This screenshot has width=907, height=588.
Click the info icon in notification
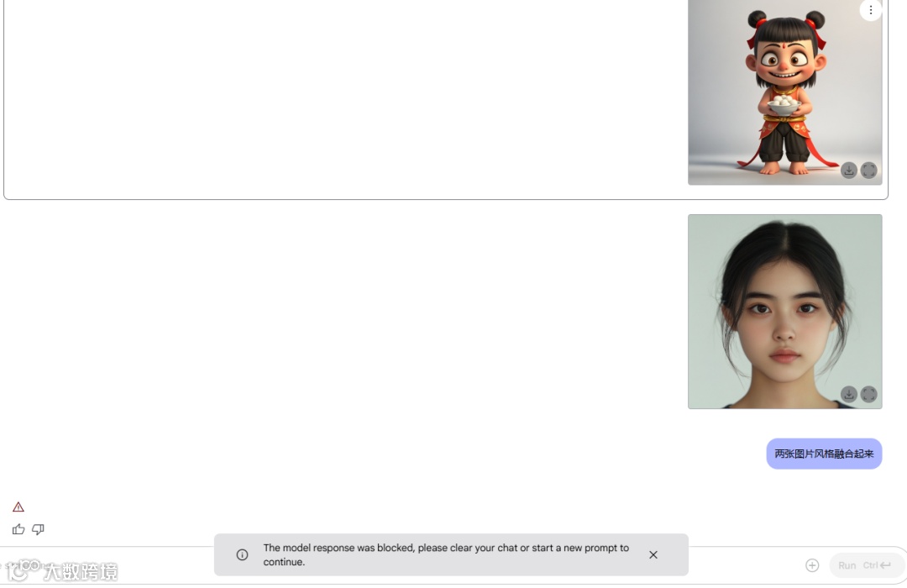tap(243, 555)
